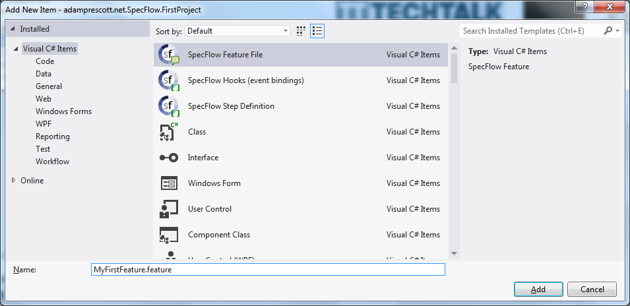Collapse the Visual C# Items node
Viewport: 630px width, 306px height.
(x=15, y=49)
